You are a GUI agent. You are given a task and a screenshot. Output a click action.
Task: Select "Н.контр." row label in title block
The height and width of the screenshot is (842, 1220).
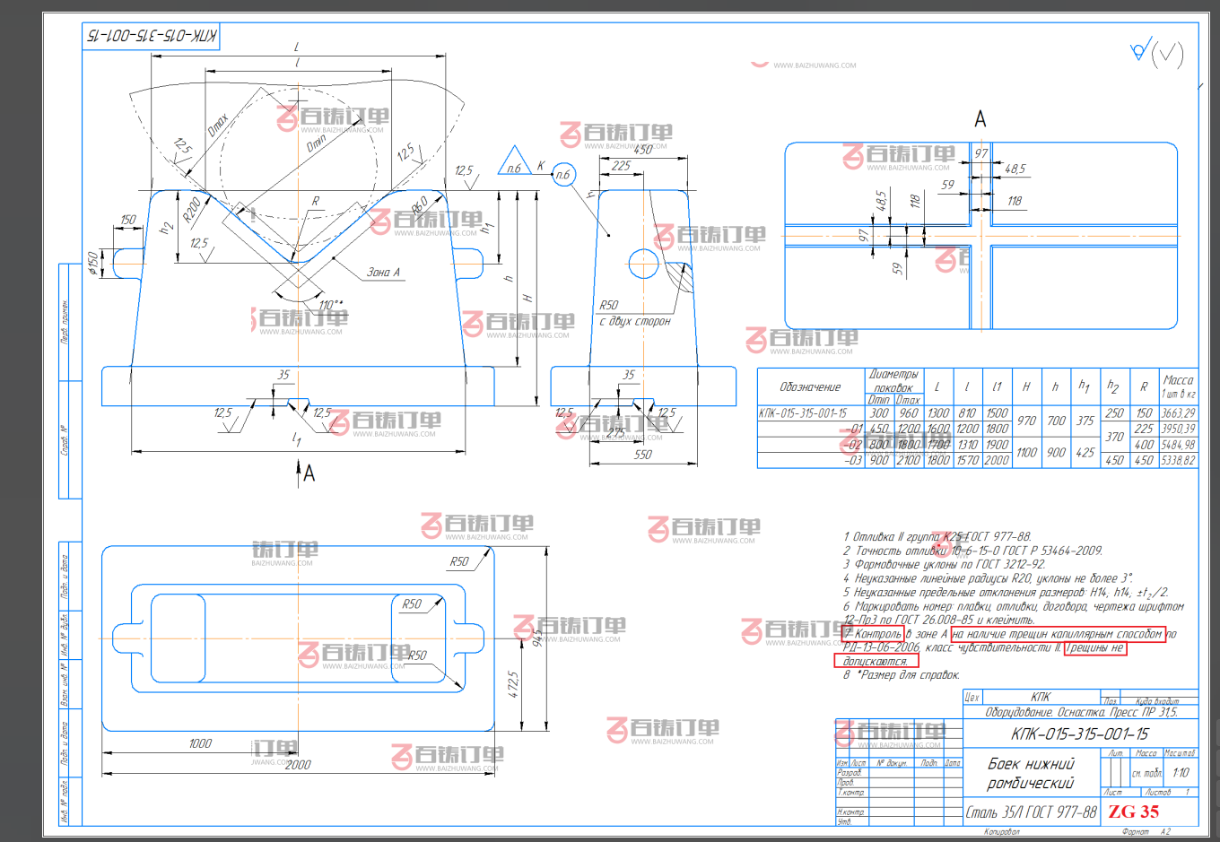pos(850,812)
